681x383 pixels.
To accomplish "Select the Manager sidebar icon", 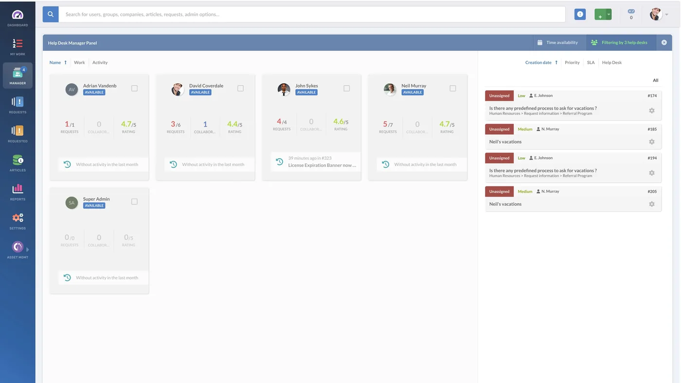I will pos(18,75).
